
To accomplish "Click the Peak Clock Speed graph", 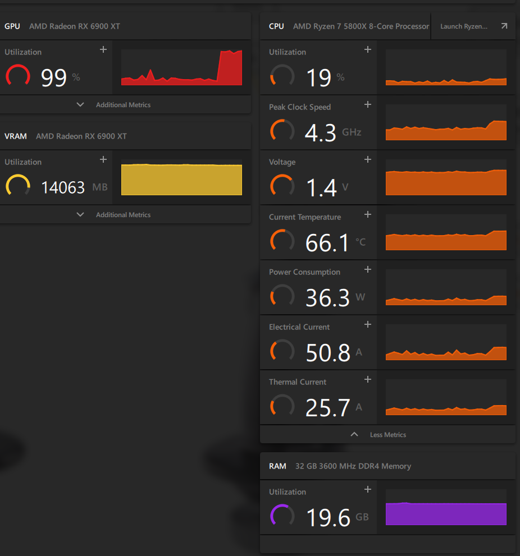I will pyautogui.click(x=446, y=122).
